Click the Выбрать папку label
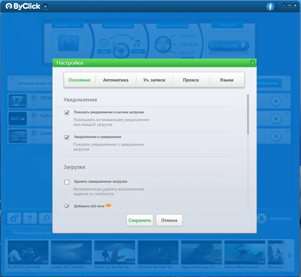 click(x=68, y=25)
